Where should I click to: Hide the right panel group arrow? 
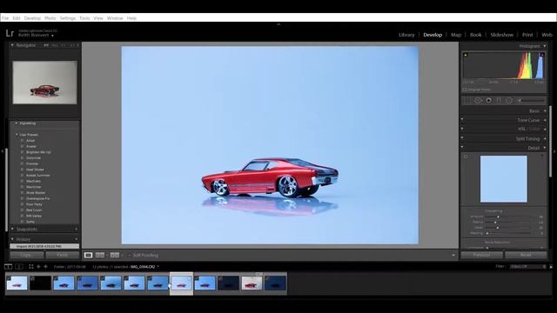[x=554, y=151]
